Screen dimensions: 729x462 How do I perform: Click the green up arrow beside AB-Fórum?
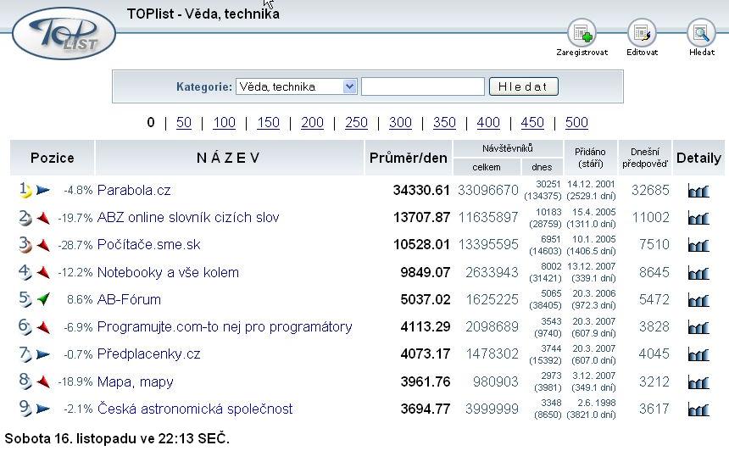[x=43, y=299]
